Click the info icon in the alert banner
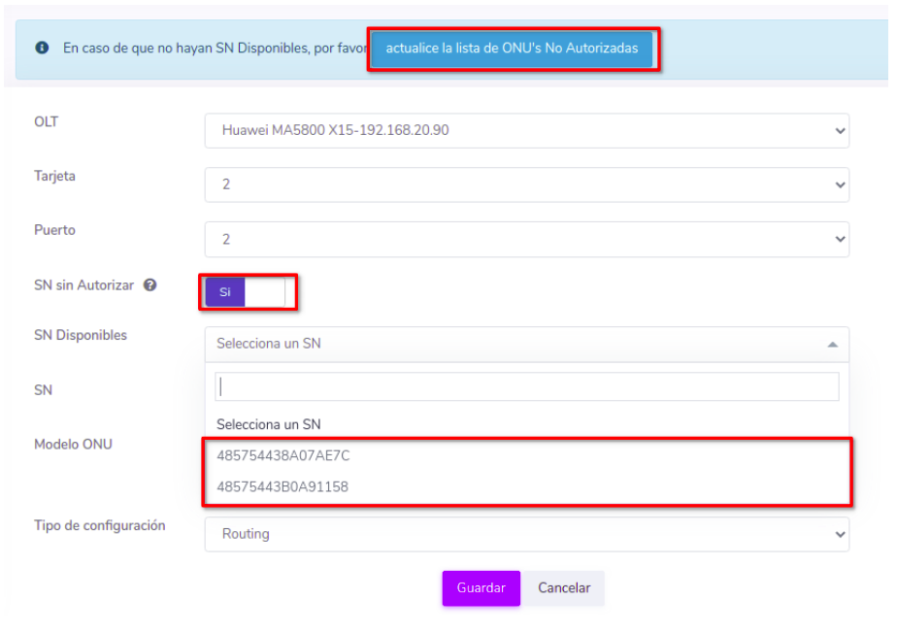The height and width of the screenshot is (633, 897). (42, 48)
